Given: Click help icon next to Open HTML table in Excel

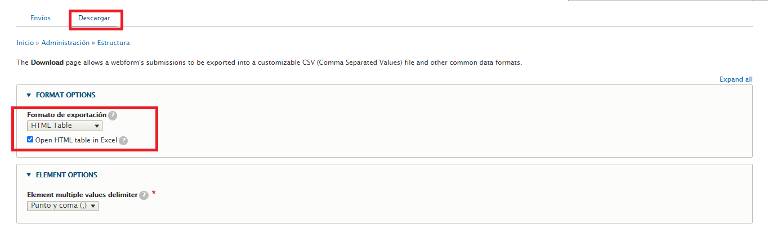Looking at the screenshot, I should [x=123, y=141].
